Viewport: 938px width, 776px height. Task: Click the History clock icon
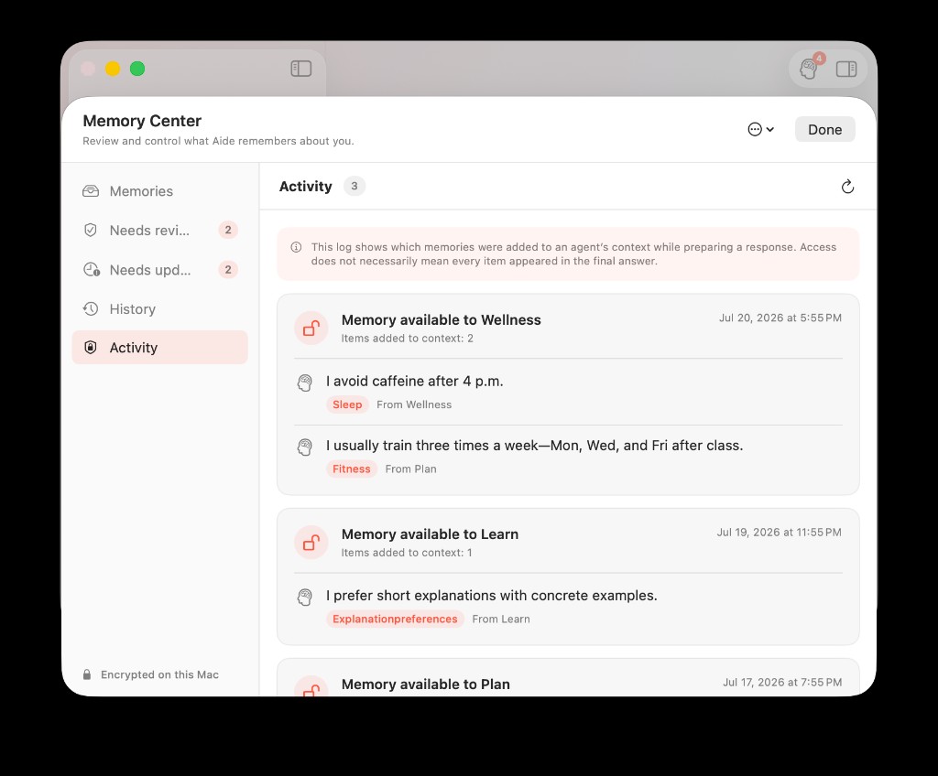click(x=91, y=309)
